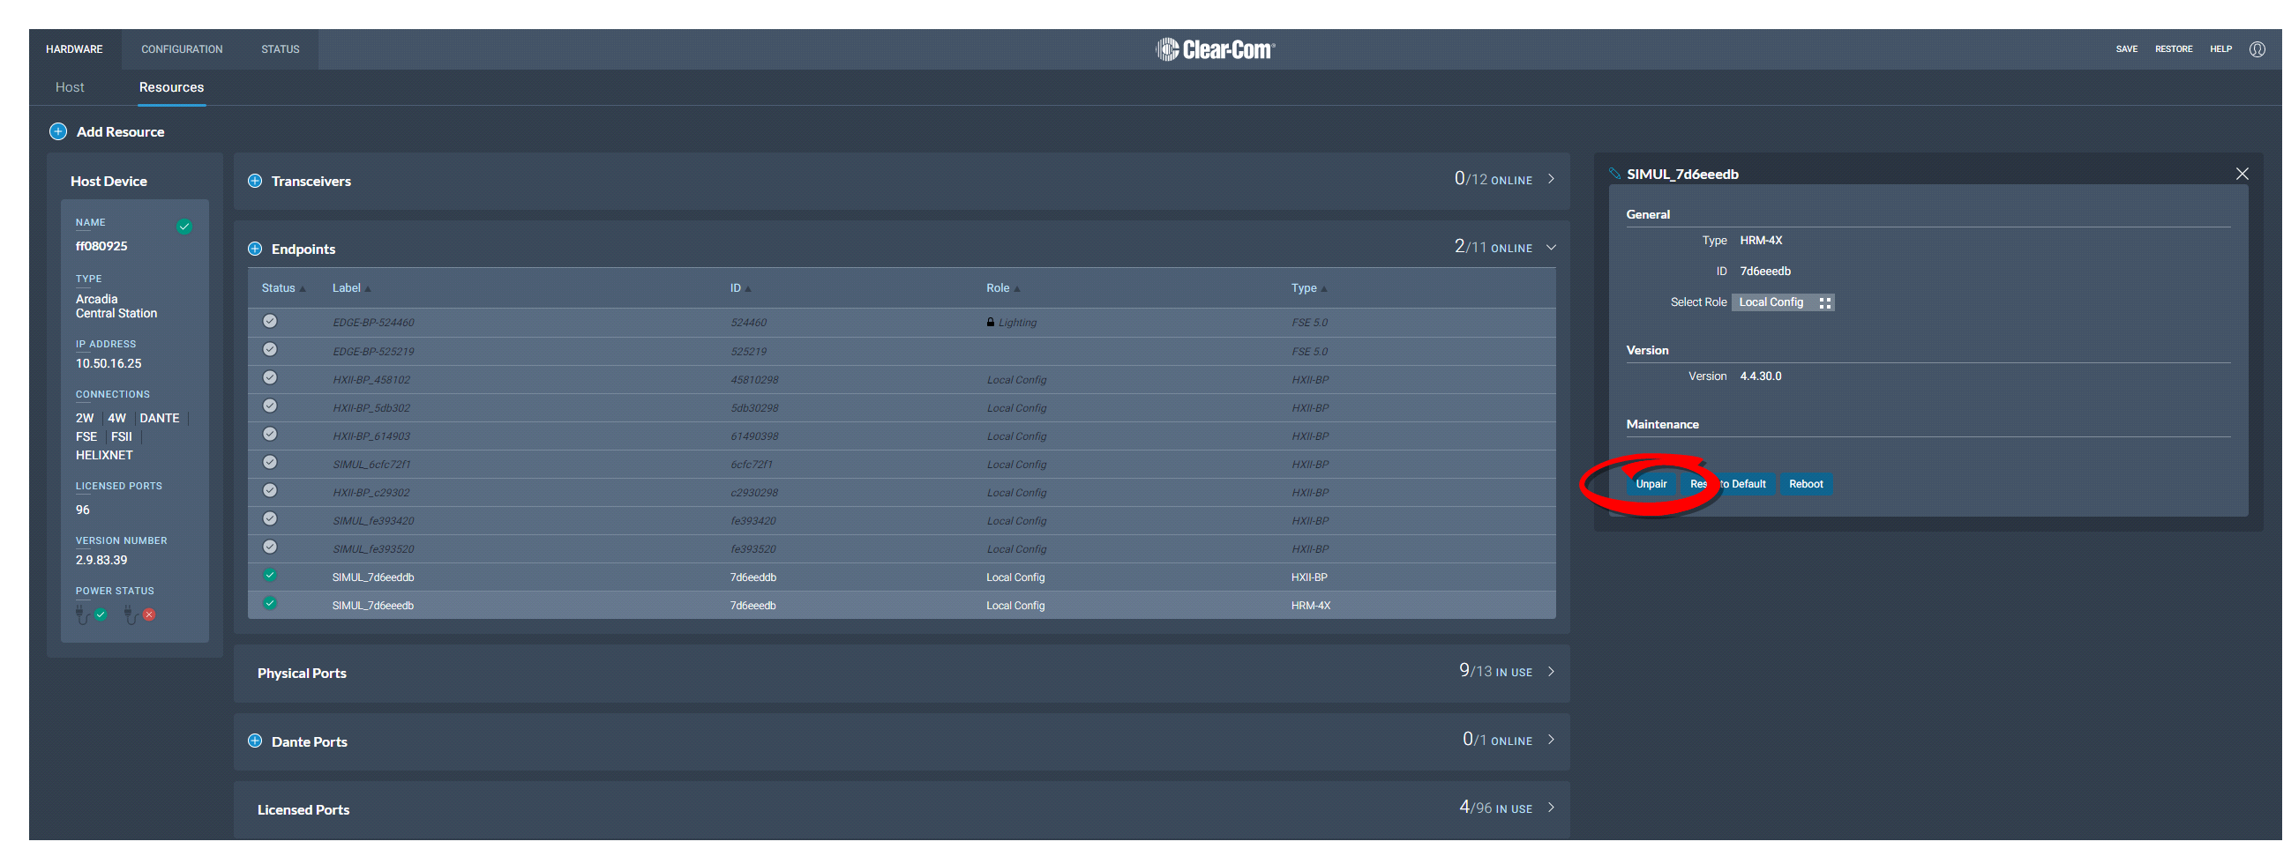Open the user account profile icon
This screenshot has width=2291, height=849.
click(2257, 48)
